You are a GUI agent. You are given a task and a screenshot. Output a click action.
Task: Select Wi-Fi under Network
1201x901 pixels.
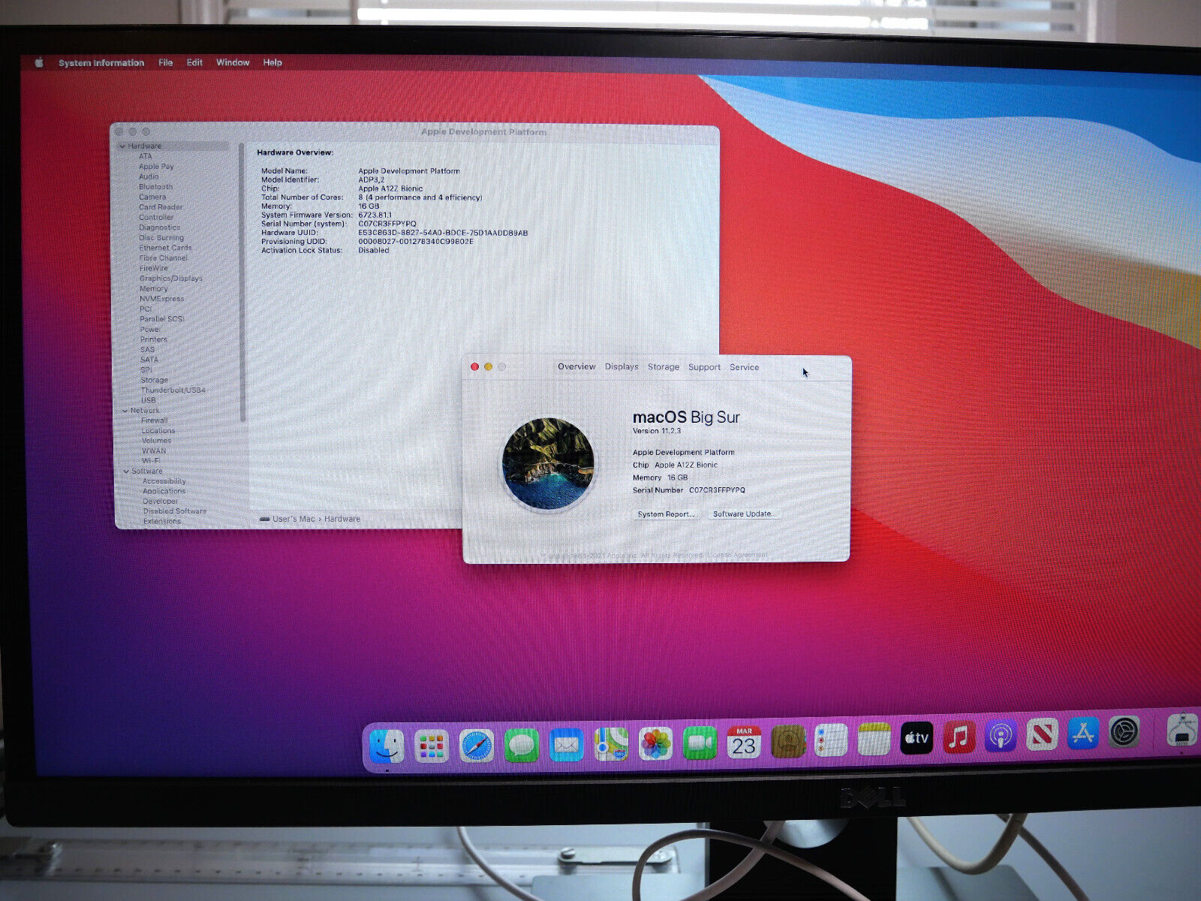click(x=151, y=460)
